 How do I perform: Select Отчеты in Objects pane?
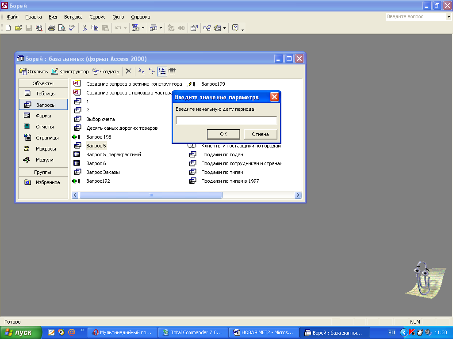coord(43,127)
